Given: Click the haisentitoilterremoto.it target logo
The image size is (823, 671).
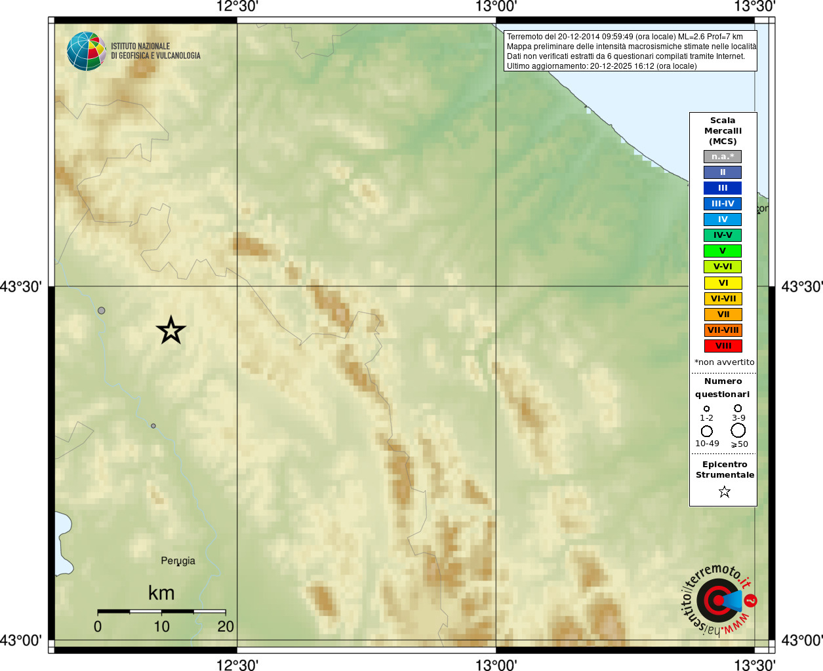Looking at the screenshot, I should (x=719, y=600).
